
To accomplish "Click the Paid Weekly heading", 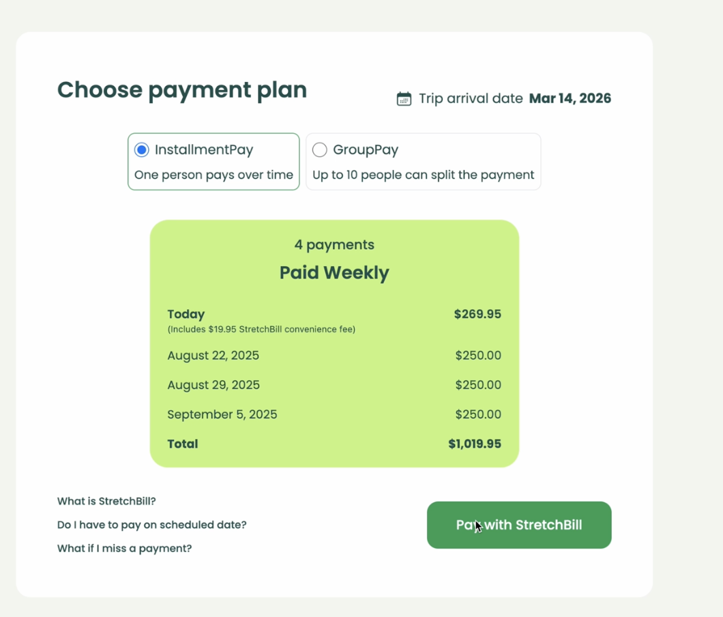I will point(334,272).
